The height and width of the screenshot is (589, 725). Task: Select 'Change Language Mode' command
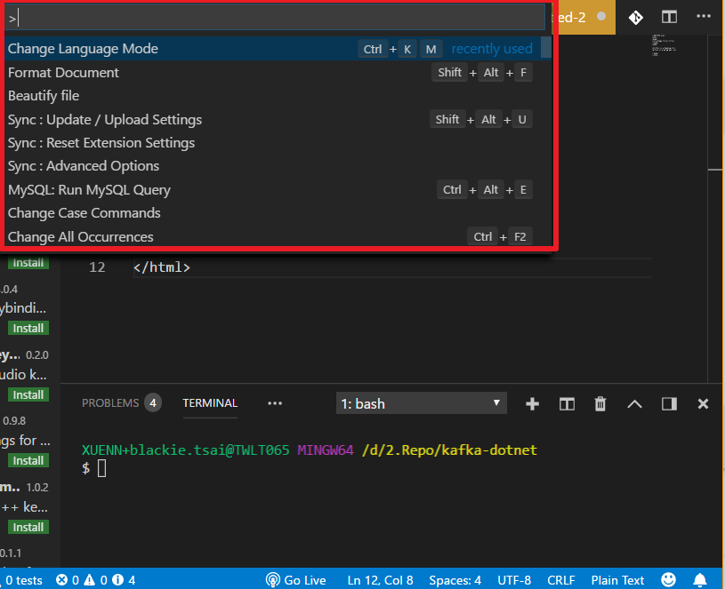pyautogui.click(x=83, y=49)
